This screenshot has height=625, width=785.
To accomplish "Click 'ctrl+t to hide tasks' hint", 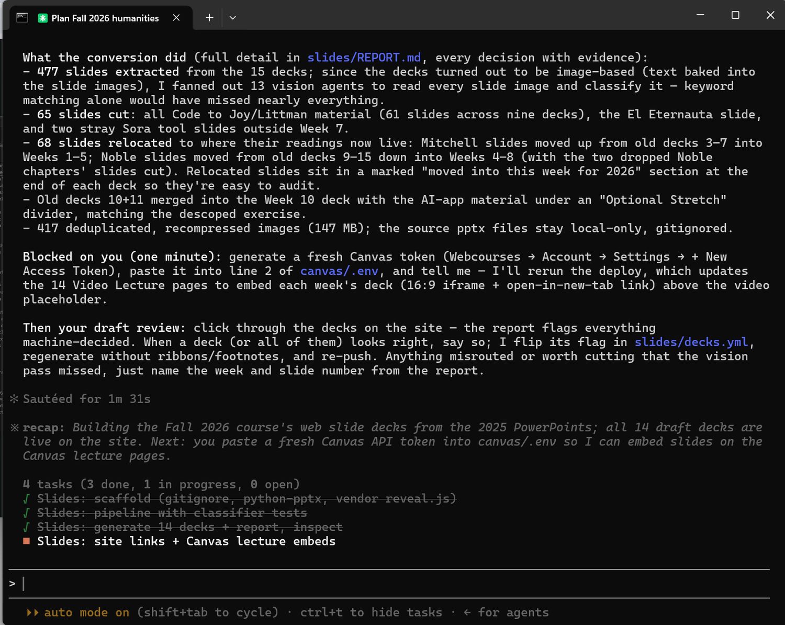I will 371,612.
